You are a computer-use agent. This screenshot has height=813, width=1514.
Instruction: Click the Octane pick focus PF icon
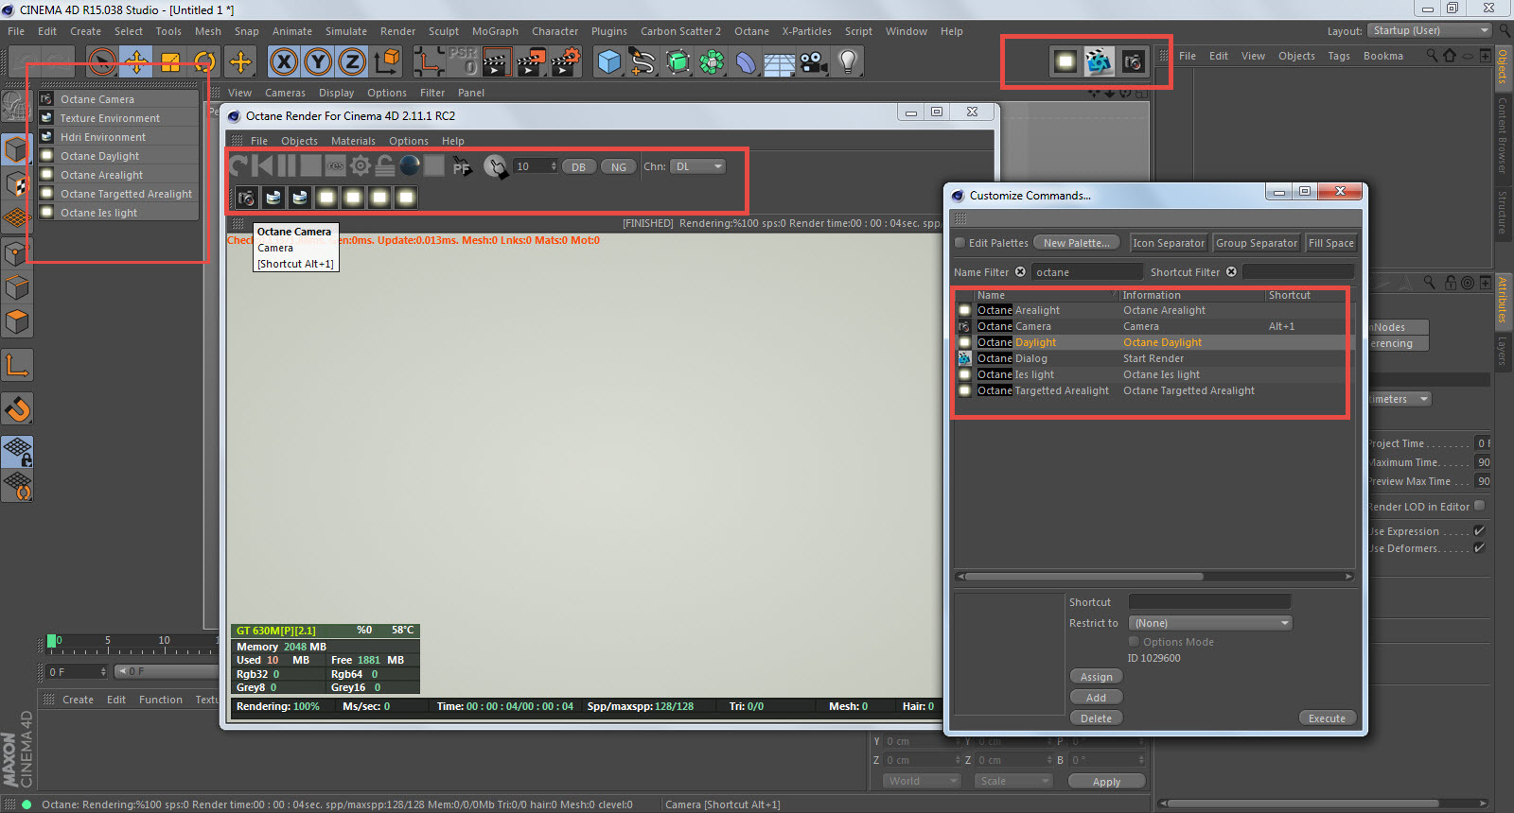pos(462,166)
